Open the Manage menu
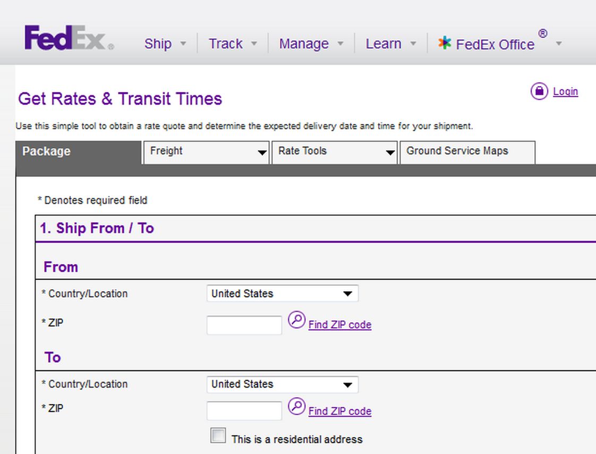This screenshot has width=596, height=454. [x=311, y=44]
